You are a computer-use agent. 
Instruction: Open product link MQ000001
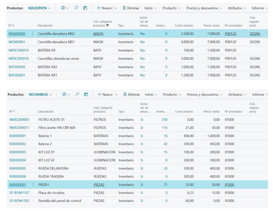pyautogui.click(x=17, y=42)
